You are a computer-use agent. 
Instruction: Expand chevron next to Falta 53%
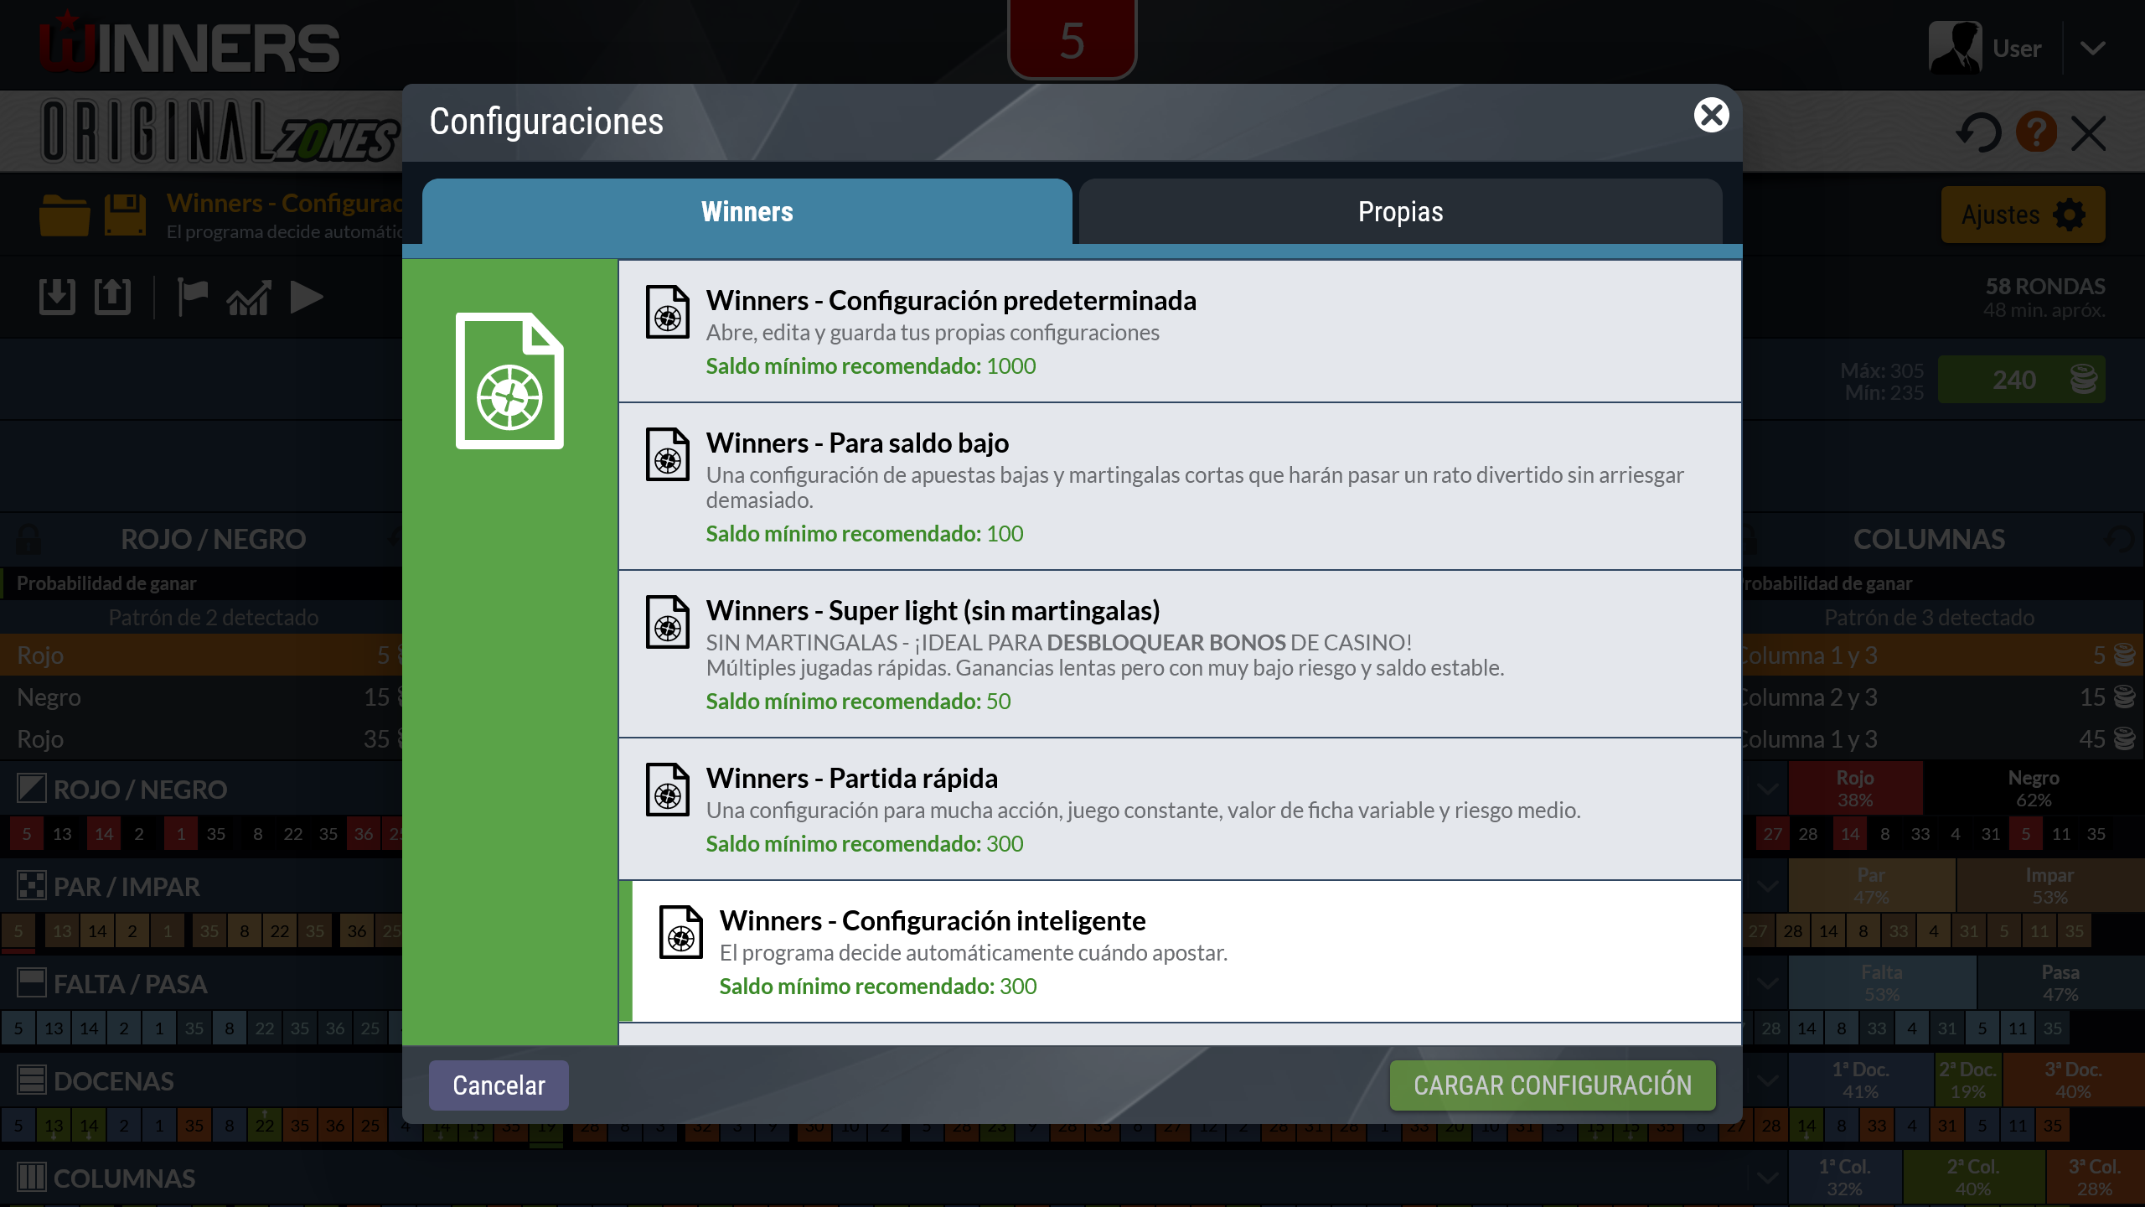(x=1767, y=983)
